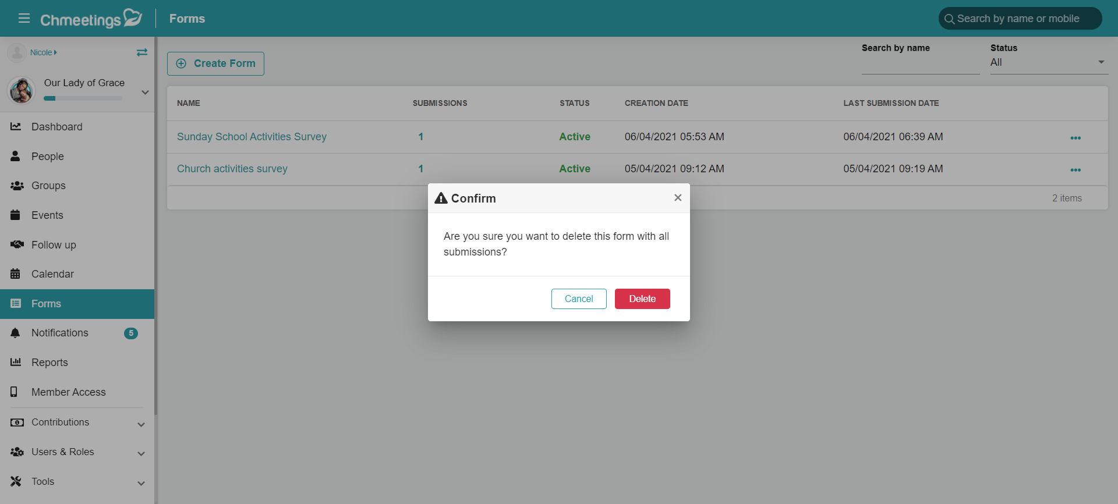Click the Groups icon in sidebar

[x=17, y=186]
